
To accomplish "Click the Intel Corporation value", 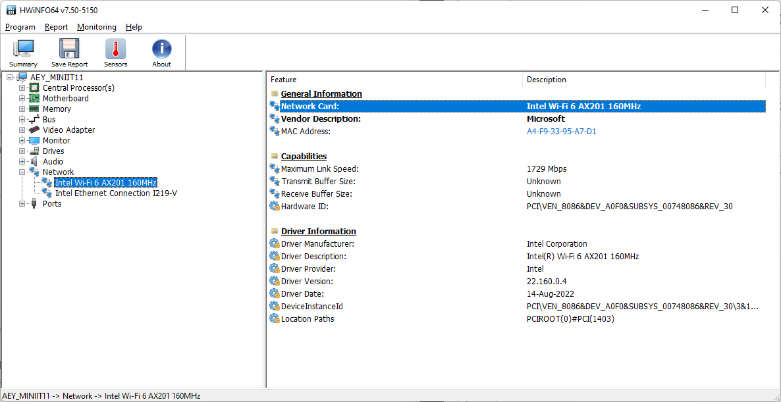I will pos(557,244).
